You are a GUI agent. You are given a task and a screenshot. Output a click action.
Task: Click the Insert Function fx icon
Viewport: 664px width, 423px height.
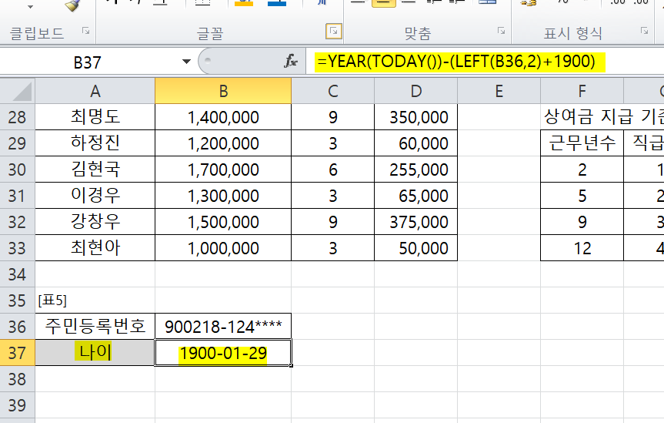pyautogui.click(x=291, y=62)
